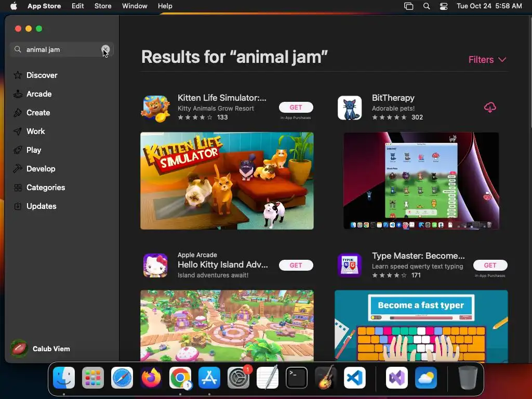Open the Discover section in sidebar
The image size is (532, 399).
point(42,75)
